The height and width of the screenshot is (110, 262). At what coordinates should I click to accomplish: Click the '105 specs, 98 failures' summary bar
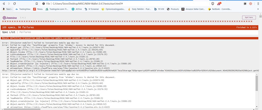click(x=130, y=27)
